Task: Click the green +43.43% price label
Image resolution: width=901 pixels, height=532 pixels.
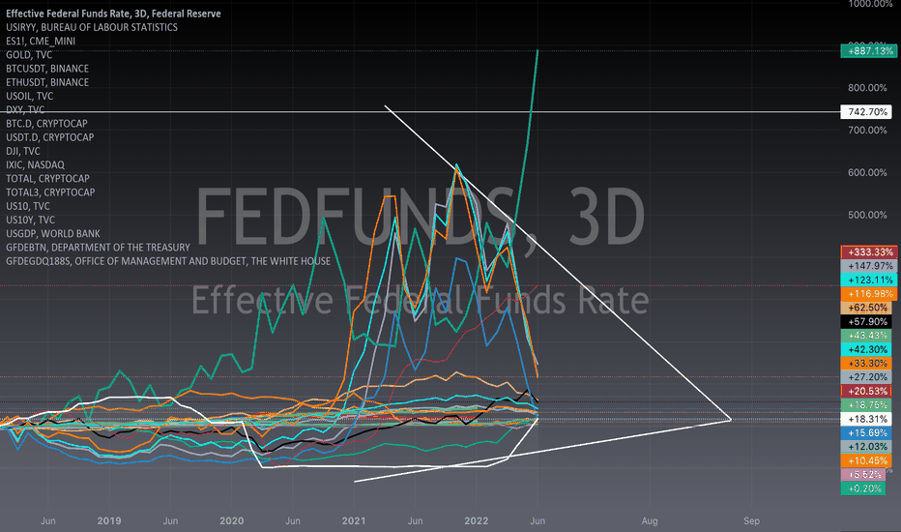Action: click(866, 336)
